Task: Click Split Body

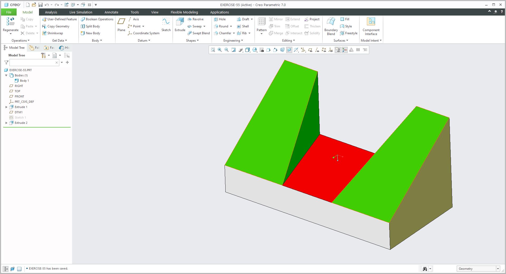Action: point(90,26)
